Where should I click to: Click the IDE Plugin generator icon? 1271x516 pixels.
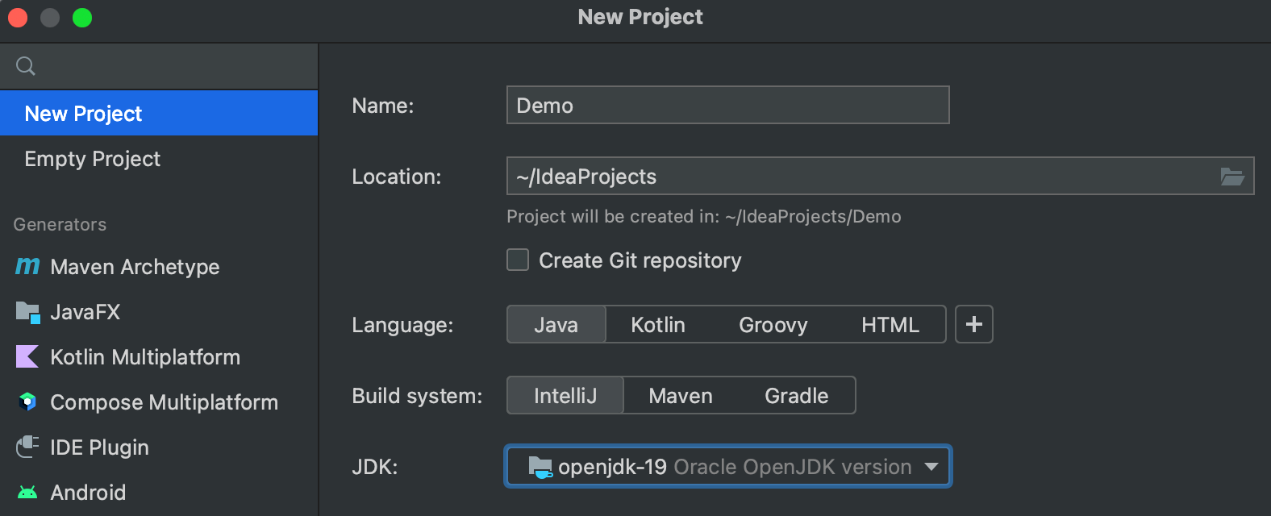(27, 447)
